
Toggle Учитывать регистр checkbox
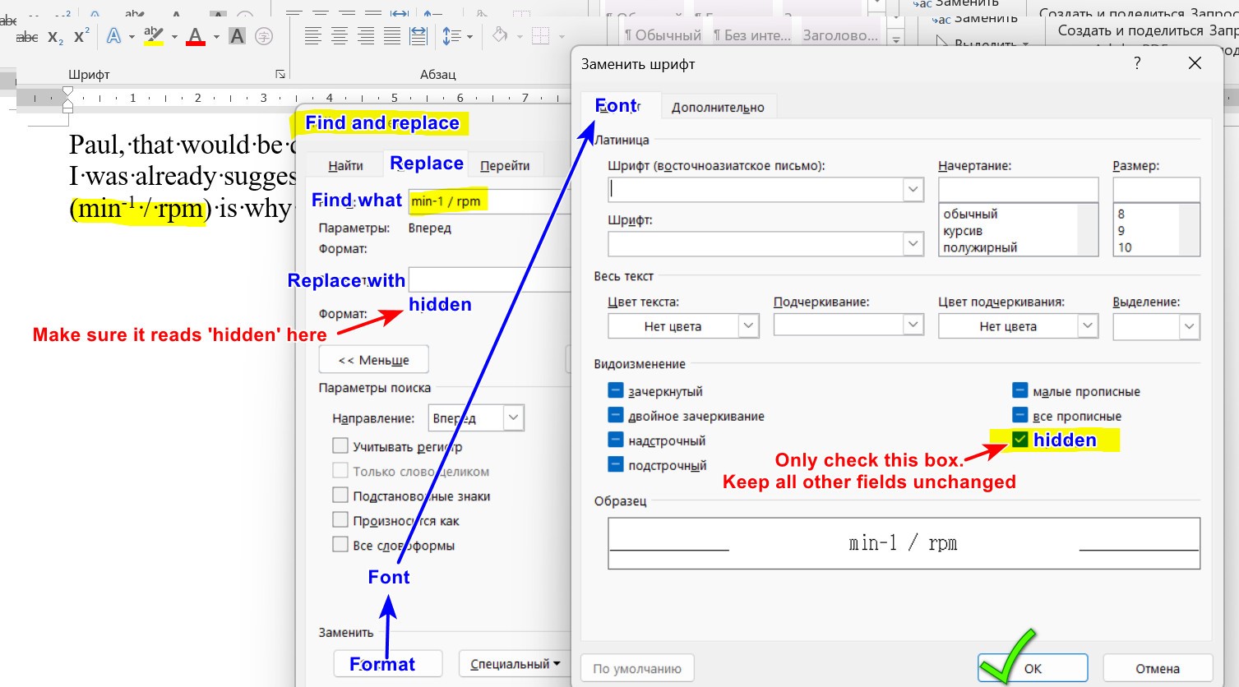tap(340, 446)
